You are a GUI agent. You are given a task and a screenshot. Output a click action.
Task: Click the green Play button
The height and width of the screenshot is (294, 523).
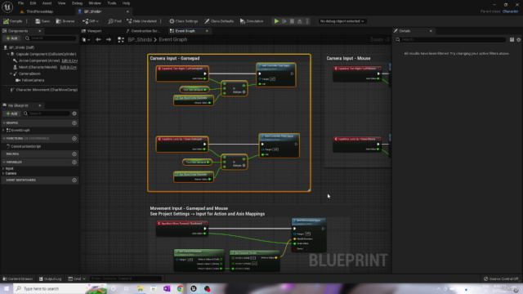276,21
